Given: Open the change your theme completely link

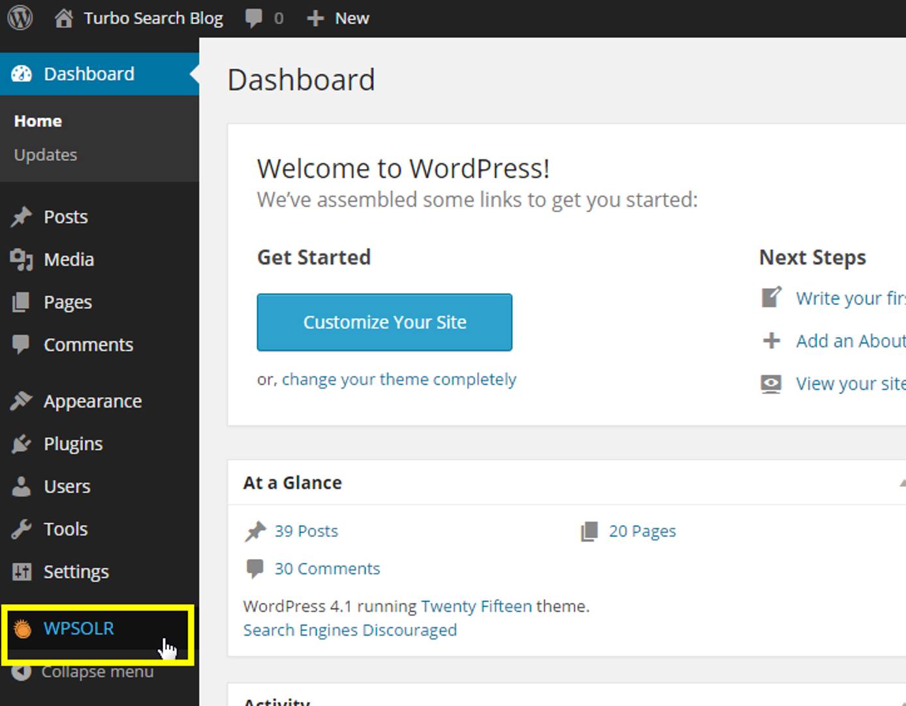Looking at the screenshot, I should click(398, 379).
